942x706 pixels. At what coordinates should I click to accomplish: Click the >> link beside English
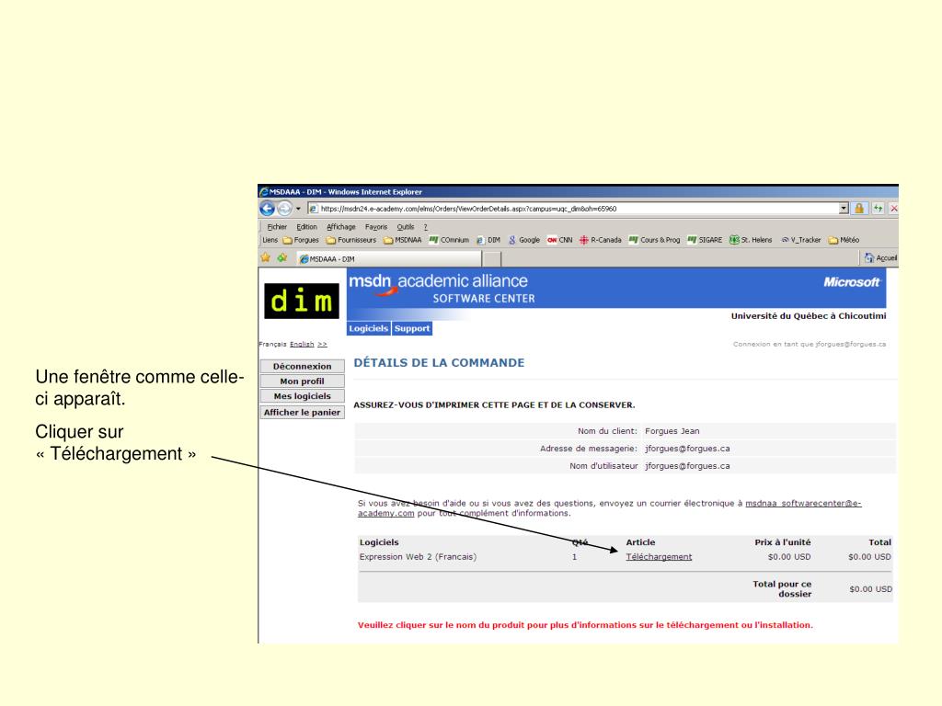coord(322,345)
